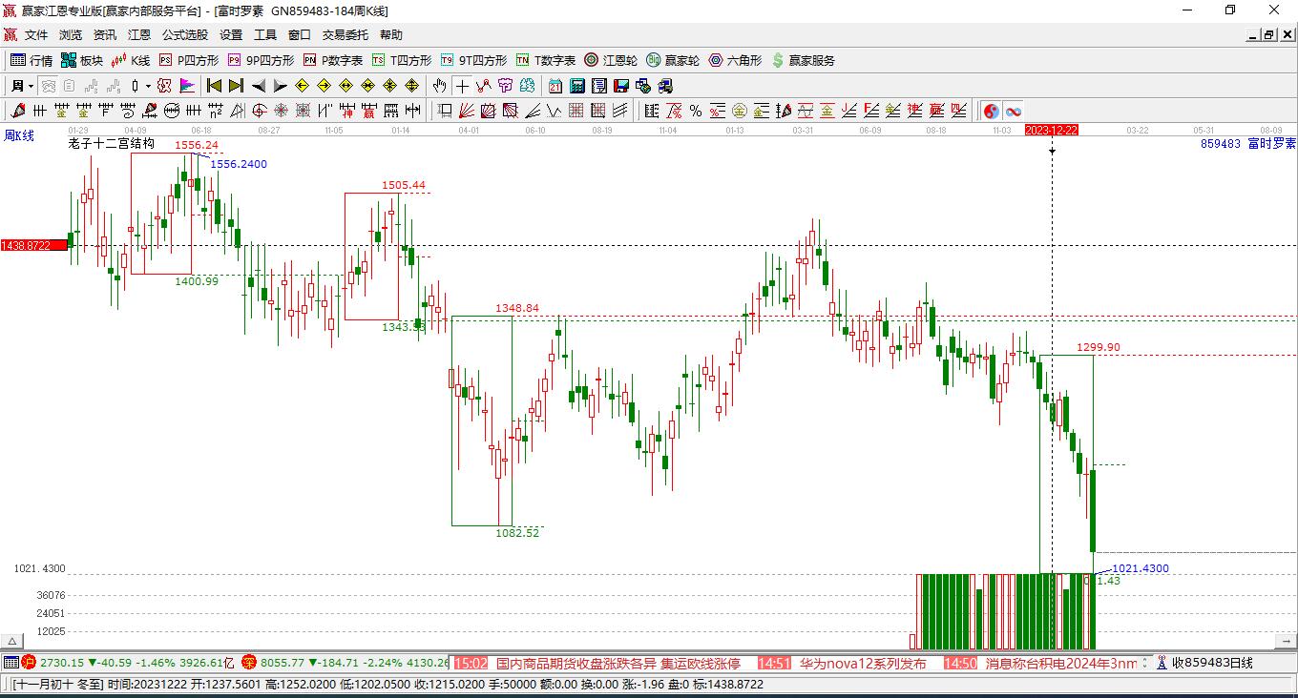The height and width of the screenshot is (698, 1298).
Task: Toggle the crosshair cursor button
Action: (x=462, y=86)
